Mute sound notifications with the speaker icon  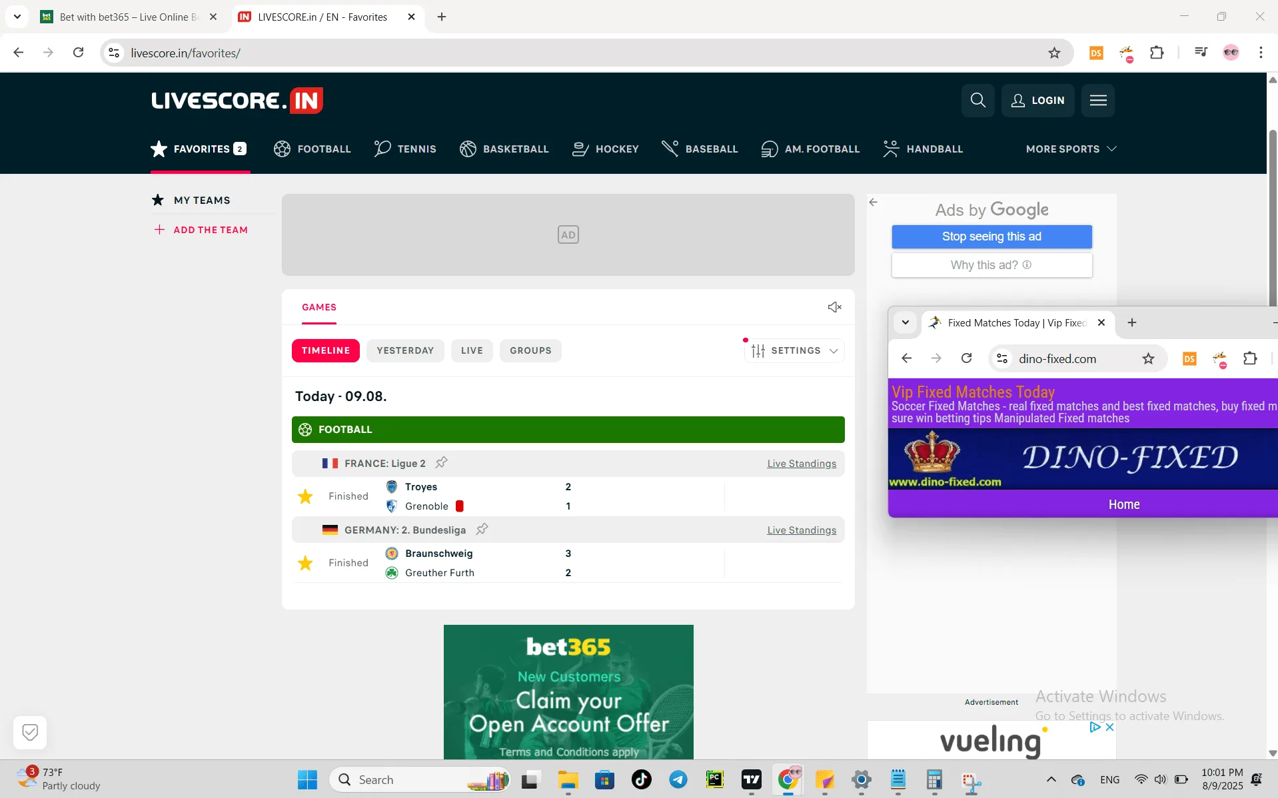834,307
